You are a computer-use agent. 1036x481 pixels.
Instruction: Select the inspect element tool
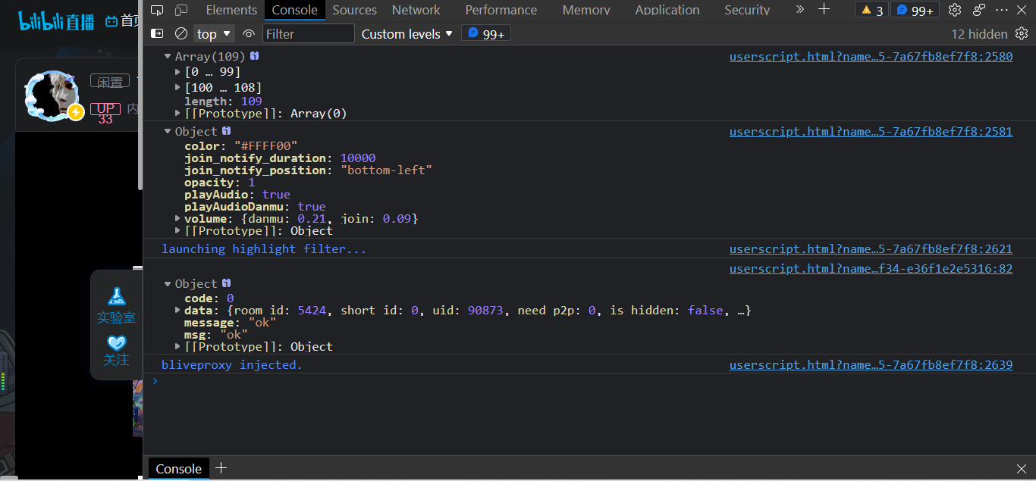pyautogui.click(x=157, y=10)
